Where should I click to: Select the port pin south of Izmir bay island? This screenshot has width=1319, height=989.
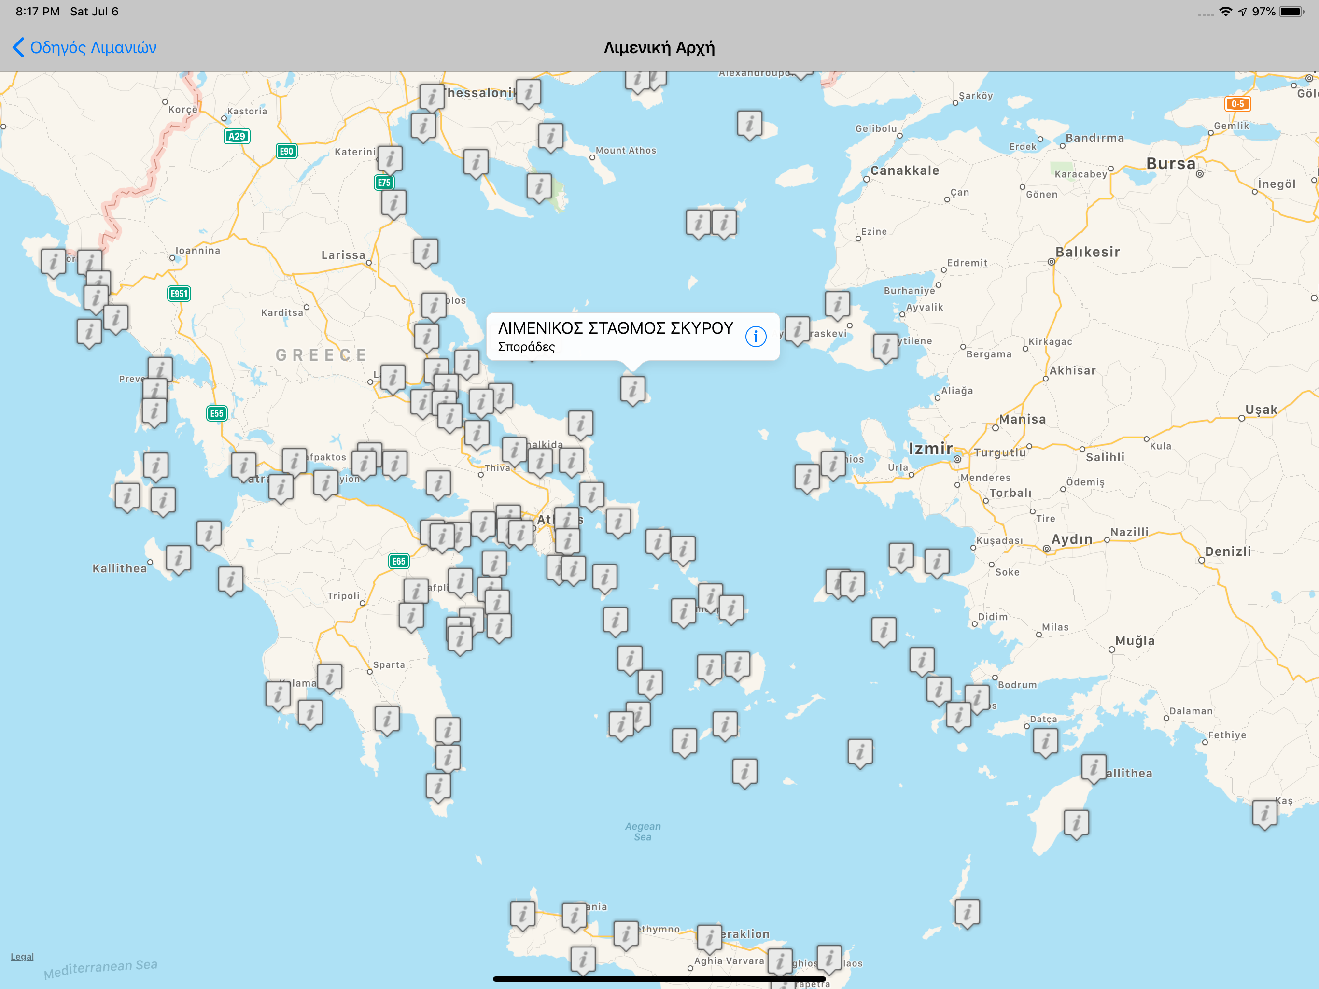[x=806, y=479]
